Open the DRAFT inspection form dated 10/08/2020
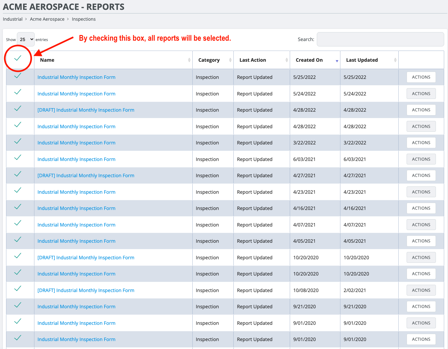Viewport: 448px width, 349px height. coord(86,290)
